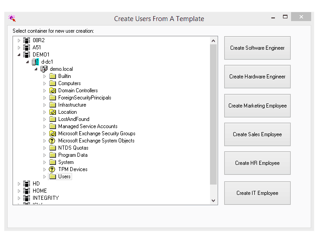Select the Location OU folder icon
Screen dimensions: 317x241
52,112
